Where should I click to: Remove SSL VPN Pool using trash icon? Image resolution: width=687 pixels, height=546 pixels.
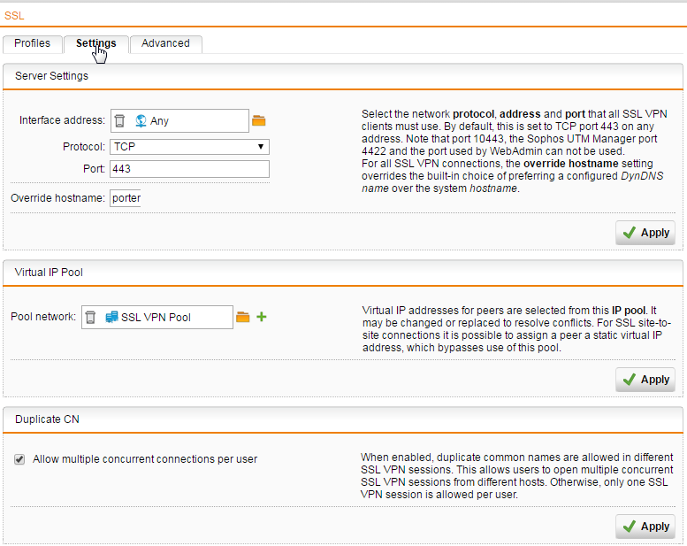click(x=90, y=317)
